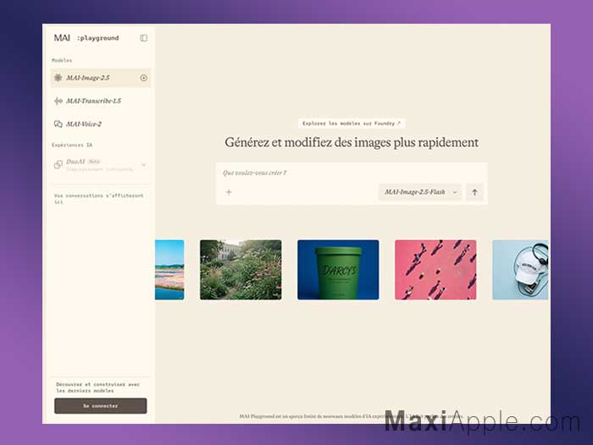Viewport: 593px width, 445px height.
Task: Click Vos conversations s'afficheront ici text
Action: (98, 199)
